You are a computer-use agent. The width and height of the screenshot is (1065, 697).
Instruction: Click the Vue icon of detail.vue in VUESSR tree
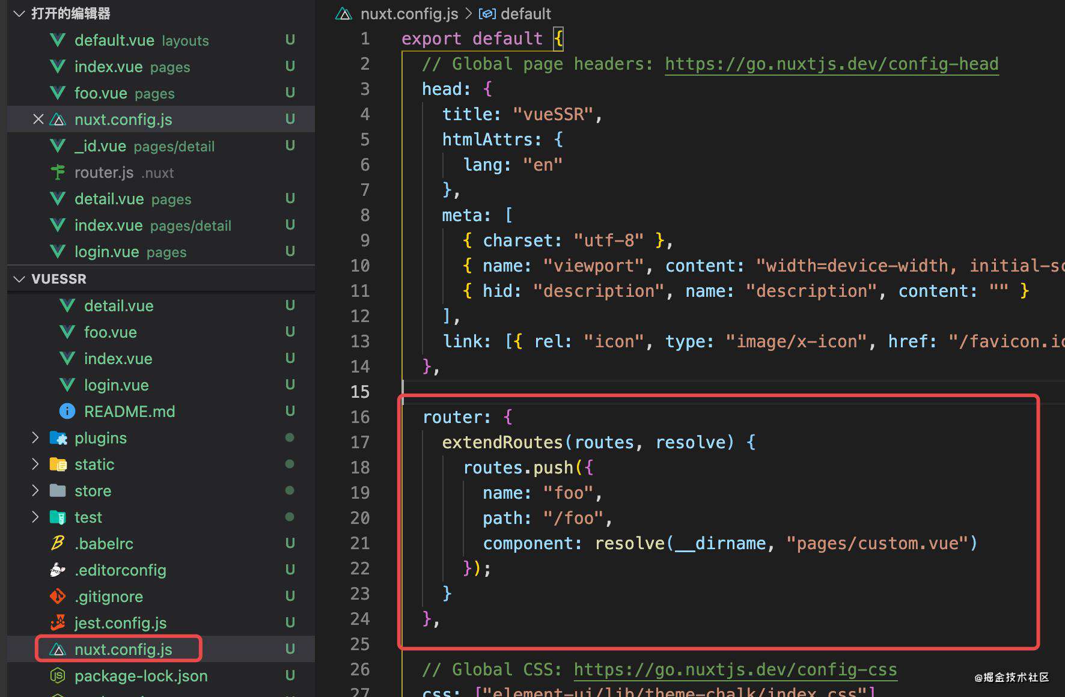coord(67,306)
